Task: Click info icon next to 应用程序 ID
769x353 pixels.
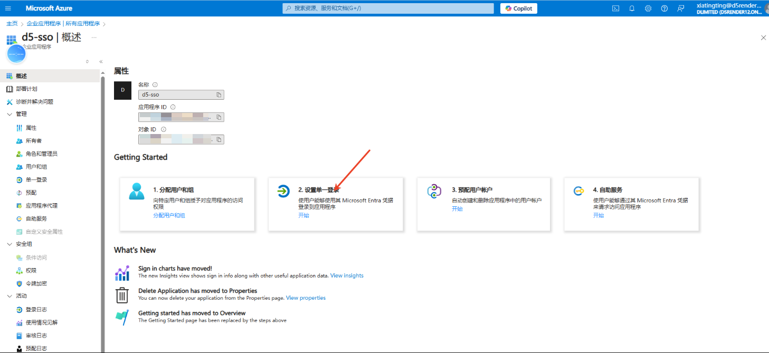Action: (x=173, y=107)
